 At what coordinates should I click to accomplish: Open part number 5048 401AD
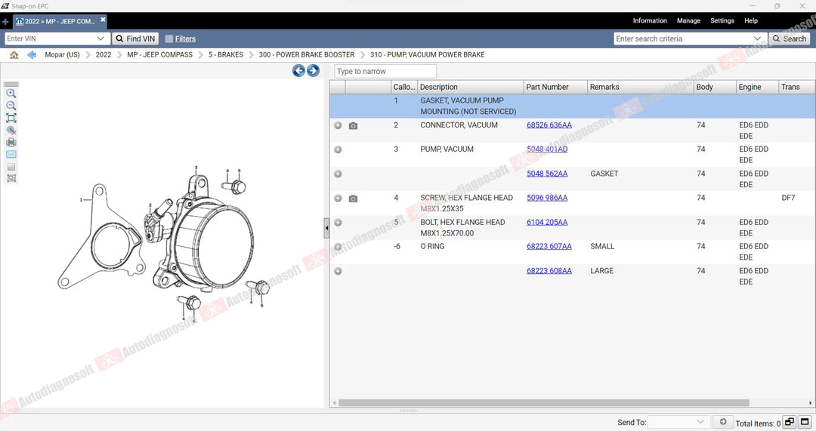(x=547, y=149)
